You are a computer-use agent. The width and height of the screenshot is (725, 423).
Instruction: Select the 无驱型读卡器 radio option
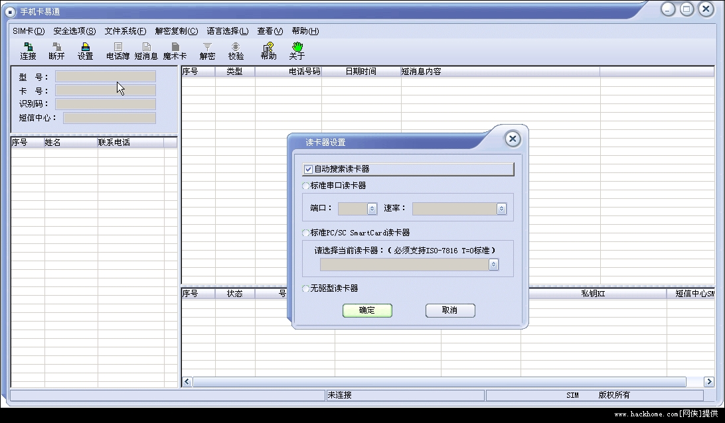[x=305, y=288]
